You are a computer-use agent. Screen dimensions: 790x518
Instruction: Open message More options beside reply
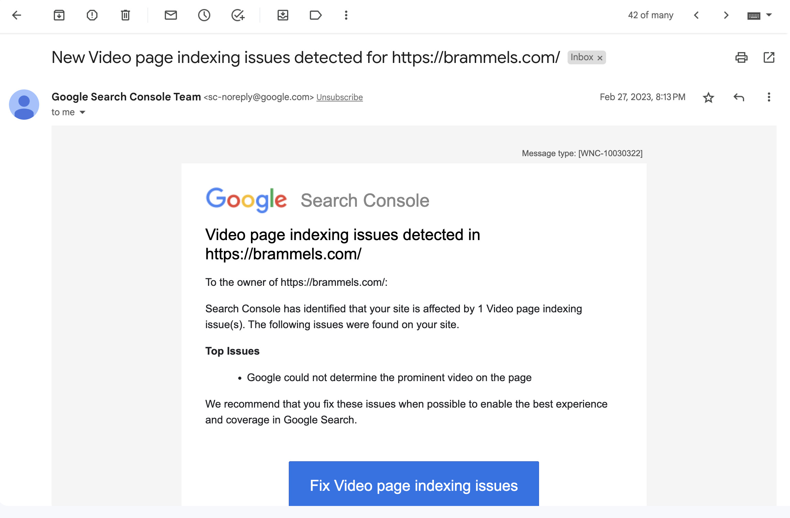point(769,97)
